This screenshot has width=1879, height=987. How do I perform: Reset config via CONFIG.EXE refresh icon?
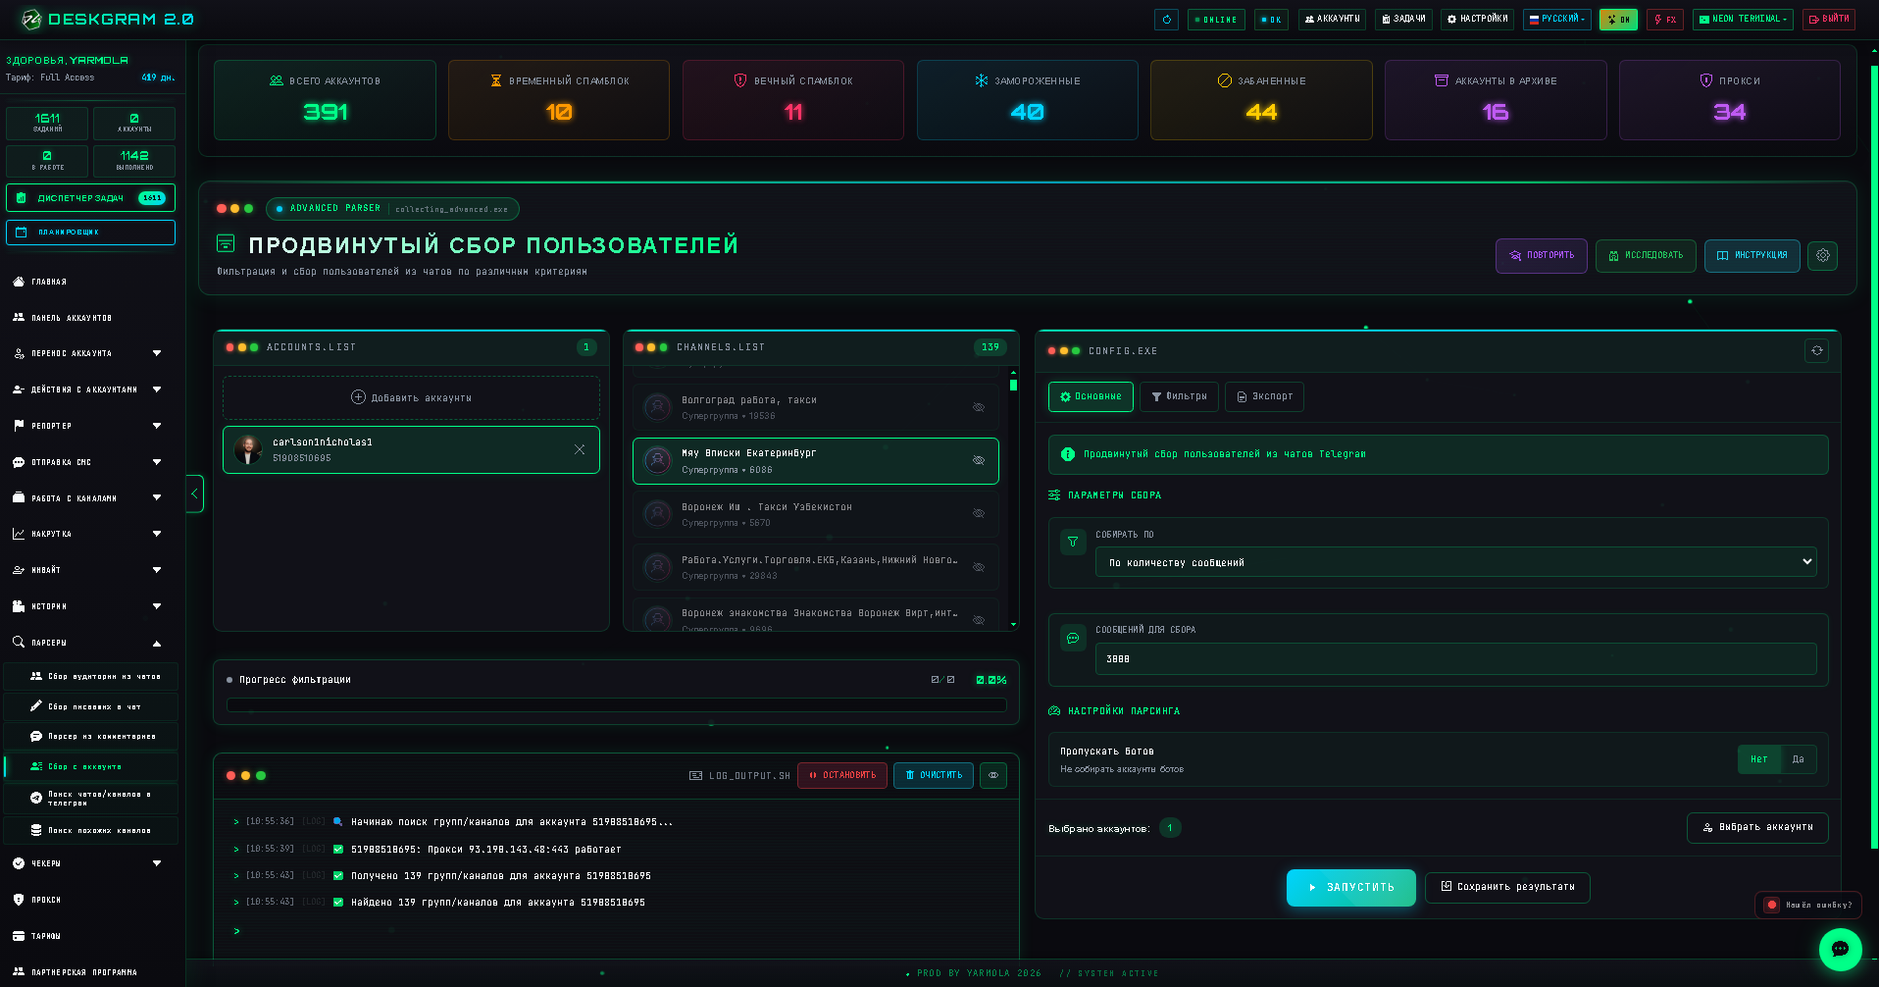(1816, 350)
